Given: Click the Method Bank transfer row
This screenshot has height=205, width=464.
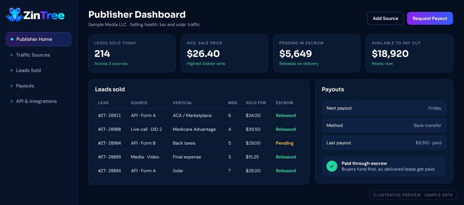Looking at the screenshot, I should tap(384, 125).
